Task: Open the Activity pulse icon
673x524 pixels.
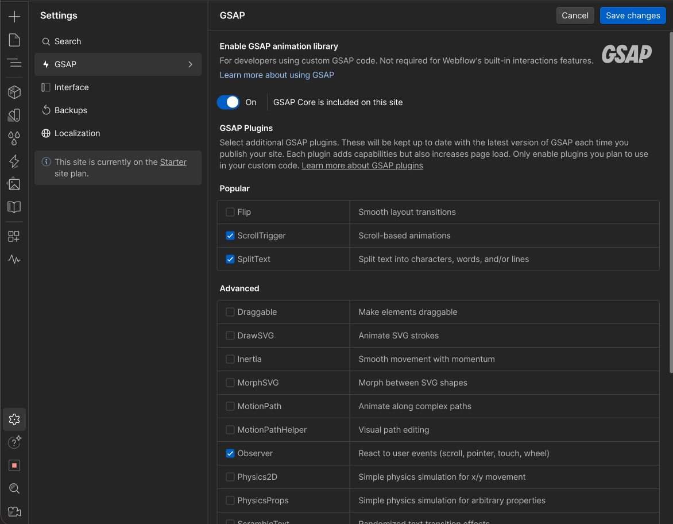Action: [x=14, y=260]
